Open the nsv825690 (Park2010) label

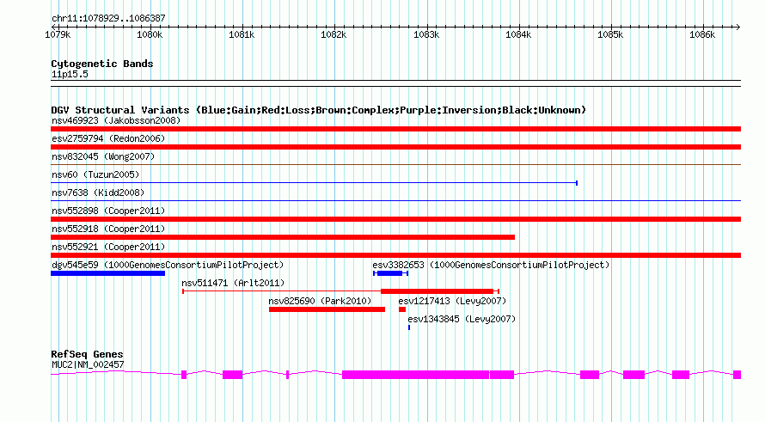(320, 301)
